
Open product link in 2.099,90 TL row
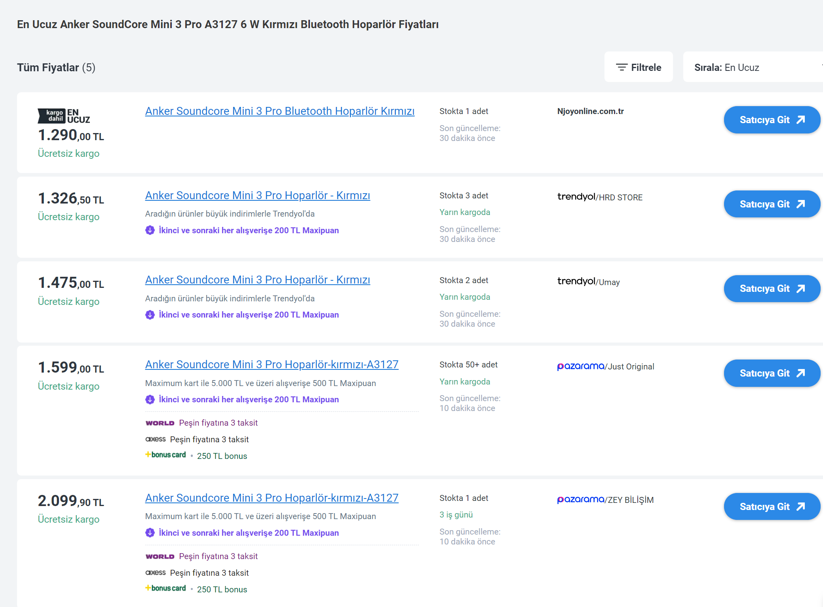click(272, 498)
